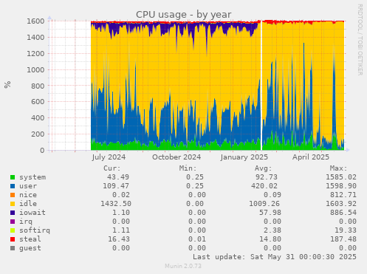Click the 'softirq' legend label
This screenshot has width=367, height=274.
click(35, 230)
